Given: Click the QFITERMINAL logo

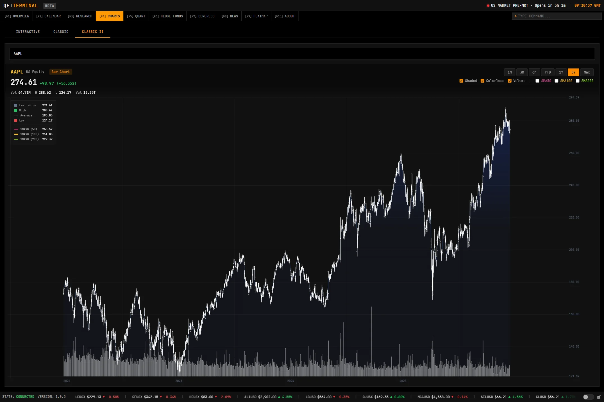Looking at the screenshot, I should point(20,5).
